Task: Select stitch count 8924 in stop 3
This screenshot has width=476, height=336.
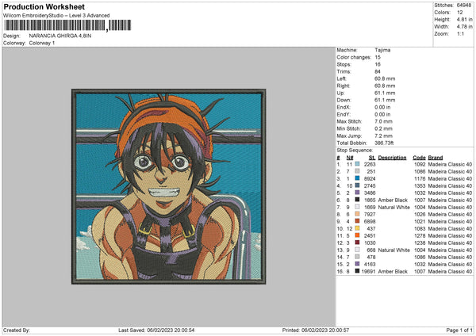Action: coord(370,178)
